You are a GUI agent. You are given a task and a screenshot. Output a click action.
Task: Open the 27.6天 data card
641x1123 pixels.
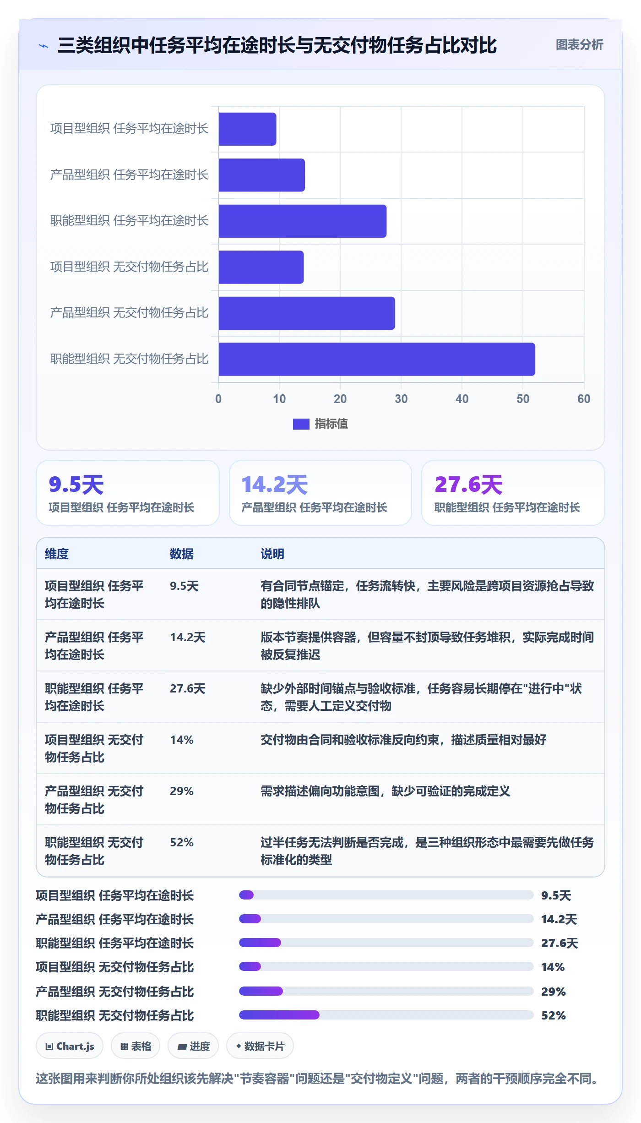pos(513,493)
